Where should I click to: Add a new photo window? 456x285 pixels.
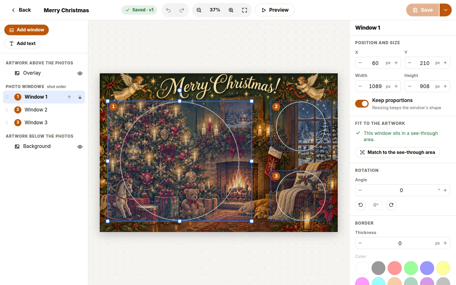27,30
